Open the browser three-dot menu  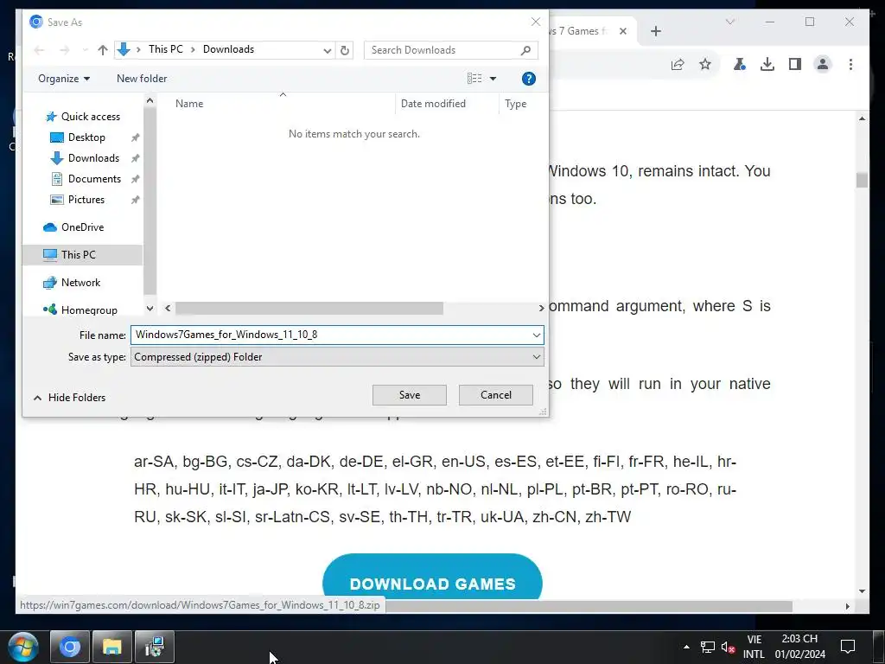pos(850,64)
